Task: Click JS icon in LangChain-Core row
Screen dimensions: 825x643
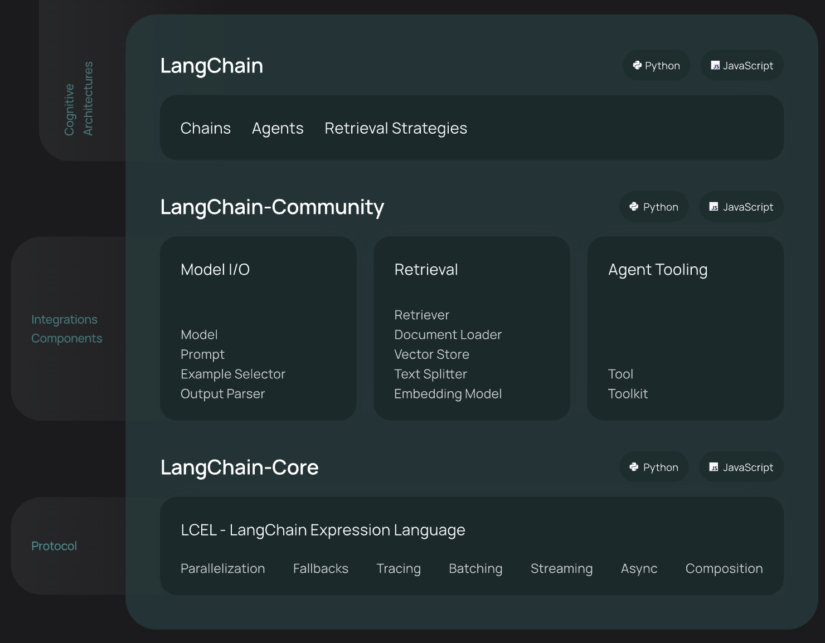Action: pyautogui.click(x=714, y=467)
